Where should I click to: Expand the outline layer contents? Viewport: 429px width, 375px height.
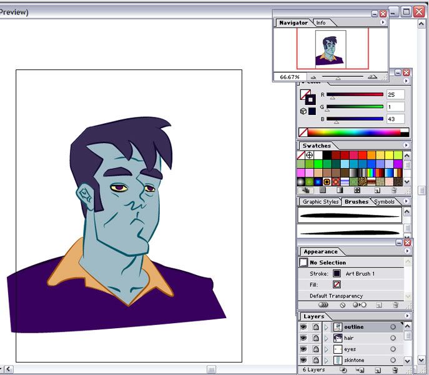326,327
